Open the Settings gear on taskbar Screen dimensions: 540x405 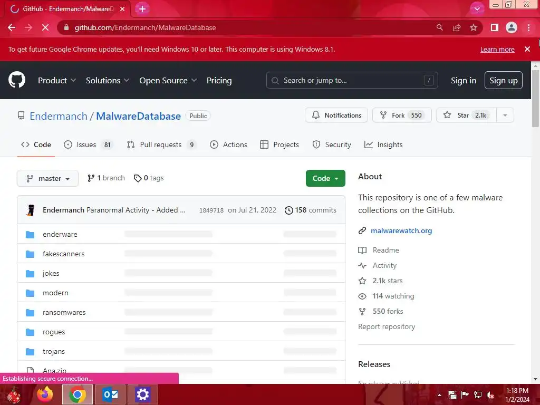pos(142,394)
